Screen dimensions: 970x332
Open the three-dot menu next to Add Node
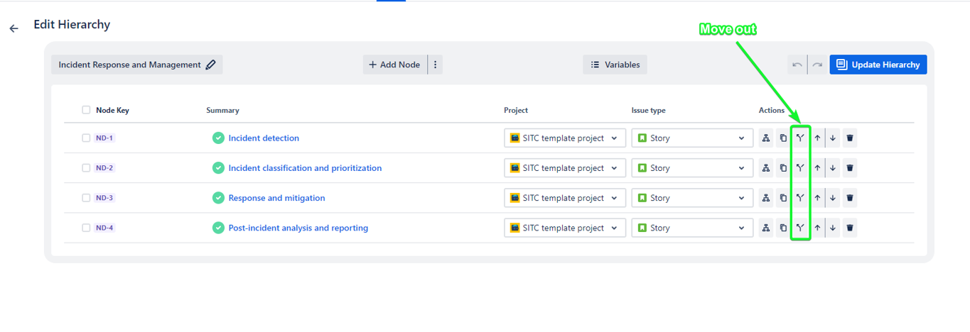tap(436, 65)
